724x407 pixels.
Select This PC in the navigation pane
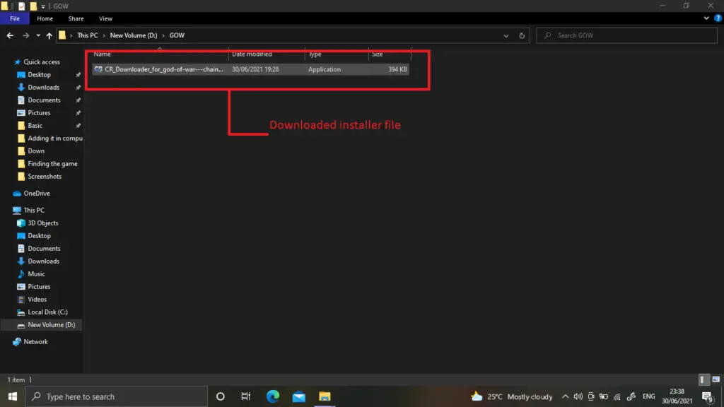click(34, 210)
